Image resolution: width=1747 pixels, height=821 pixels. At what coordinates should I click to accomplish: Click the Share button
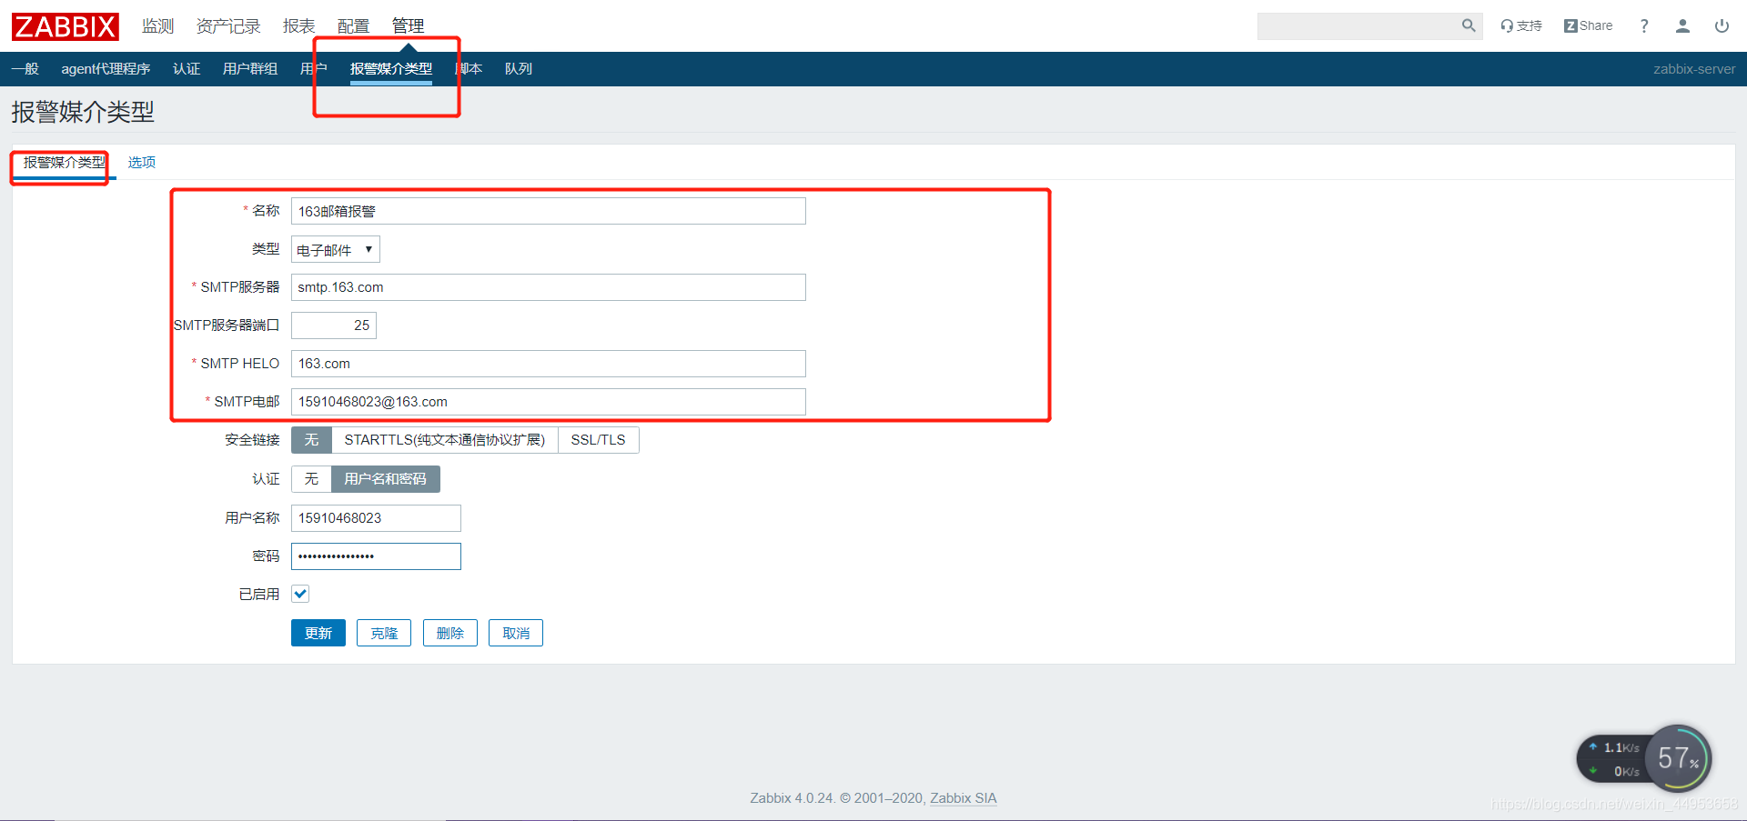(1589, 25)
